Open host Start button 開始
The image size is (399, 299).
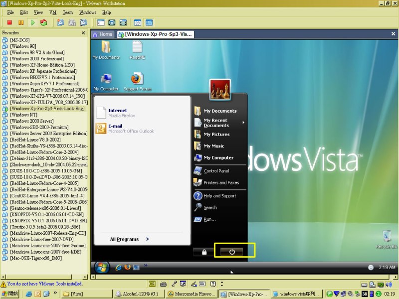click(x=10, y=294)
